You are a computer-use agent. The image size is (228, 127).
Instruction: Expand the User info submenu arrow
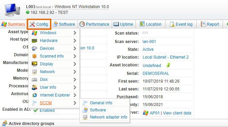coord(75,87)
